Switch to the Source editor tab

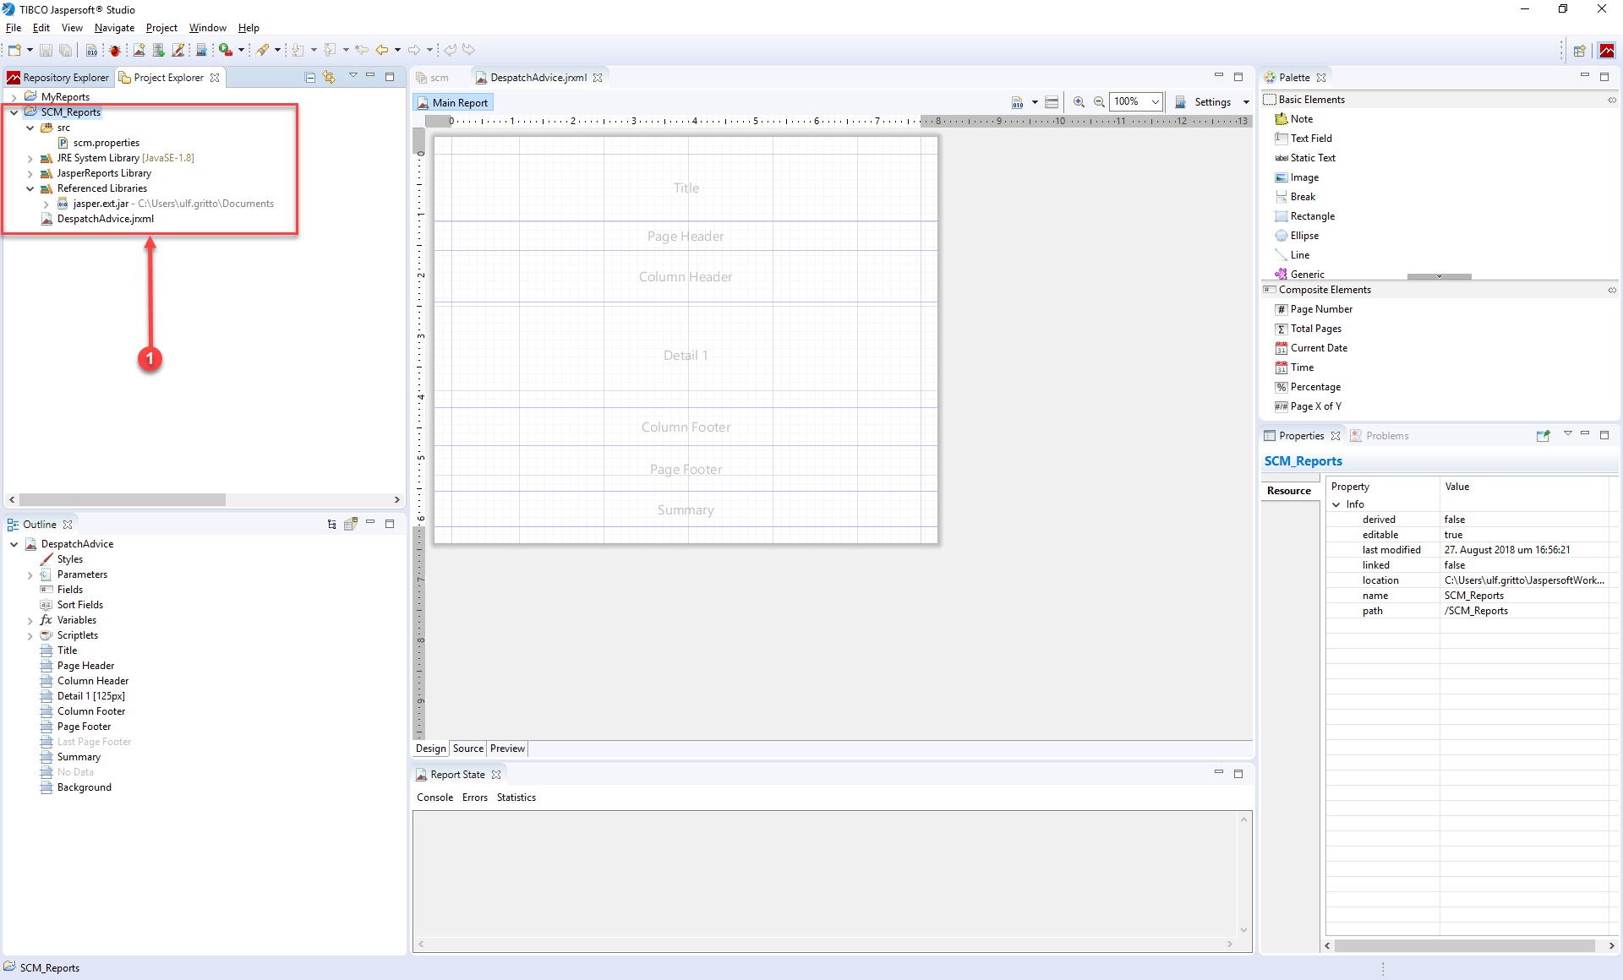pyautogui.click(x=468, y=749)
